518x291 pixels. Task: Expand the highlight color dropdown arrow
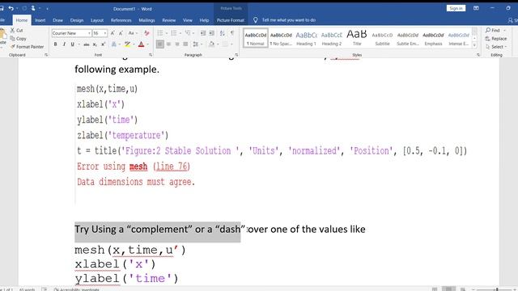[x=134, y=44]
